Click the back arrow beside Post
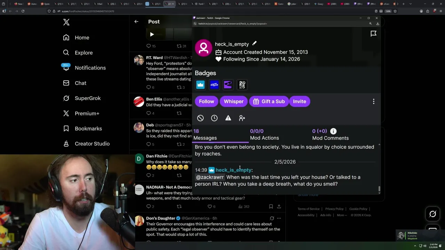The width and height of the screenshot is (445, 250). 136,22
